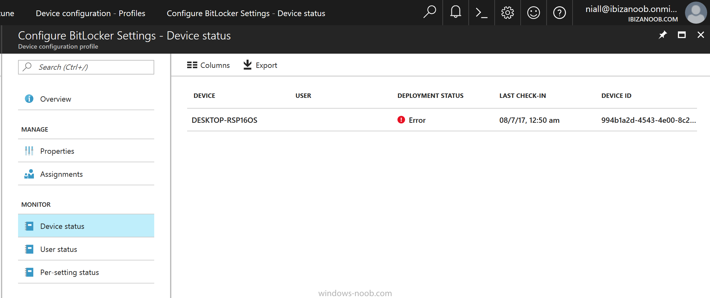Open the DESKTOP-RSP16OS device row
710x298 pixels.
click(x=442, y=120)
